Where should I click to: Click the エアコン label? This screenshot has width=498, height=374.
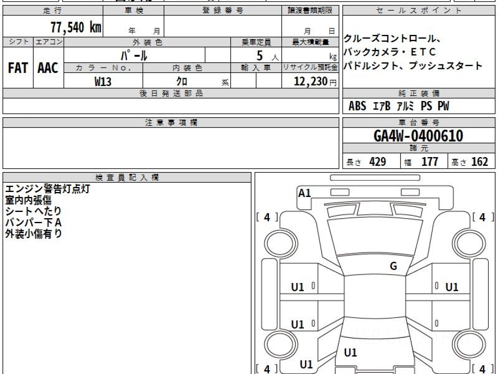pyautogui.click(x=49, y=42)
